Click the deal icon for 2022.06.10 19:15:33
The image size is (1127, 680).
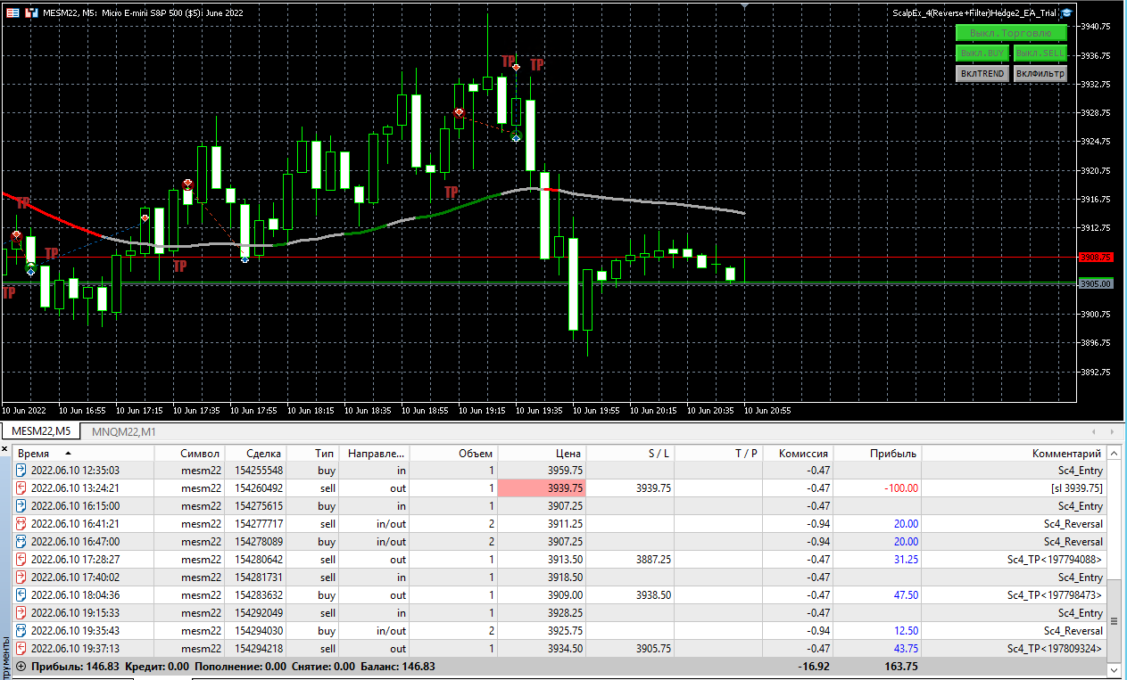21,613
